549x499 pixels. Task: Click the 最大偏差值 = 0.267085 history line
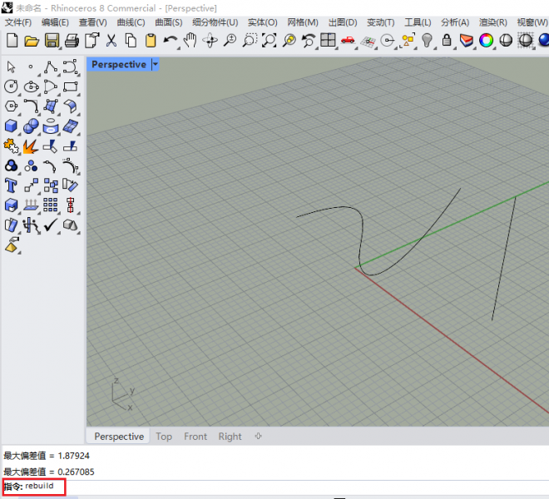point(49,472)
